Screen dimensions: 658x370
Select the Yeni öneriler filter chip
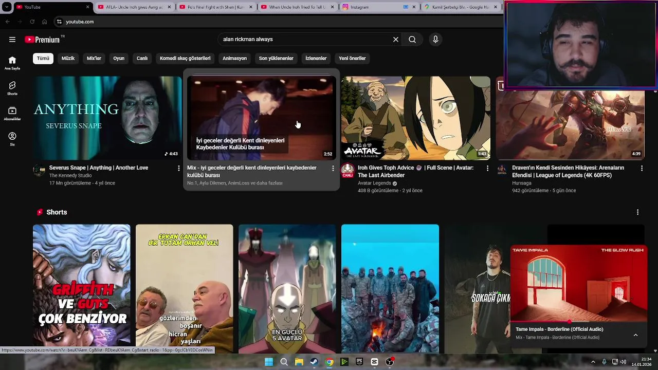pyautogui.click(x=352, y=59)
